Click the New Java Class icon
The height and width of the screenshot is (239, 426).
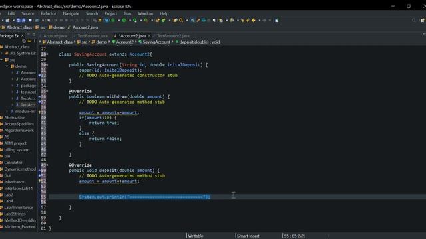point(164,21)
